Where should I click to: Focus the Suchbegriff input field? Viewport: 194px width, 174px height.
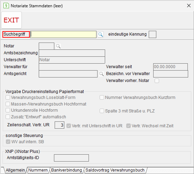63,34
